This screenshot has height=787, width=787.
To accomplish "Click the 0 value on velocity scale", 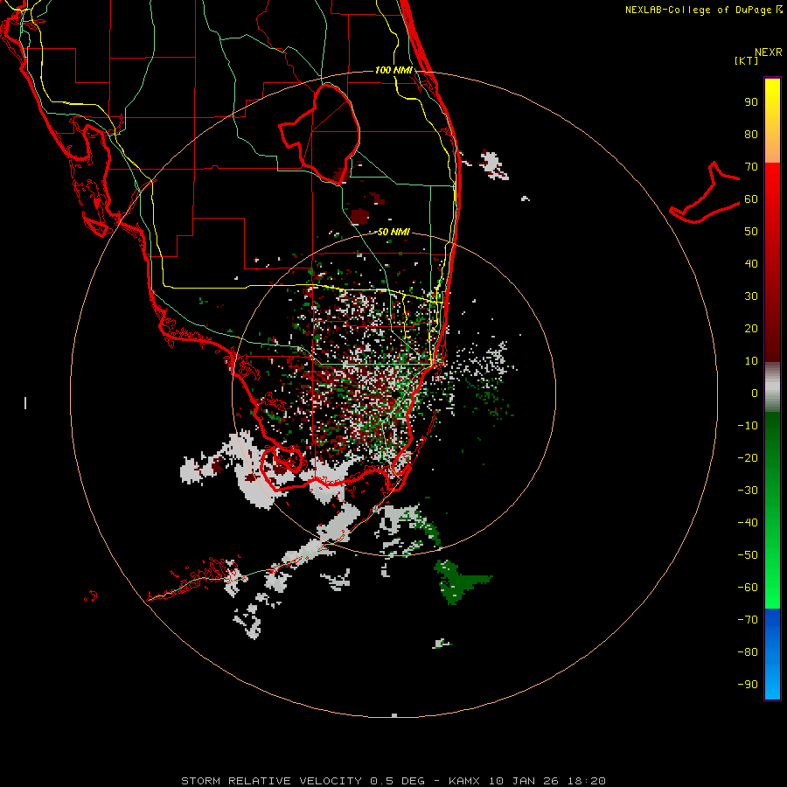I will 755,393.
